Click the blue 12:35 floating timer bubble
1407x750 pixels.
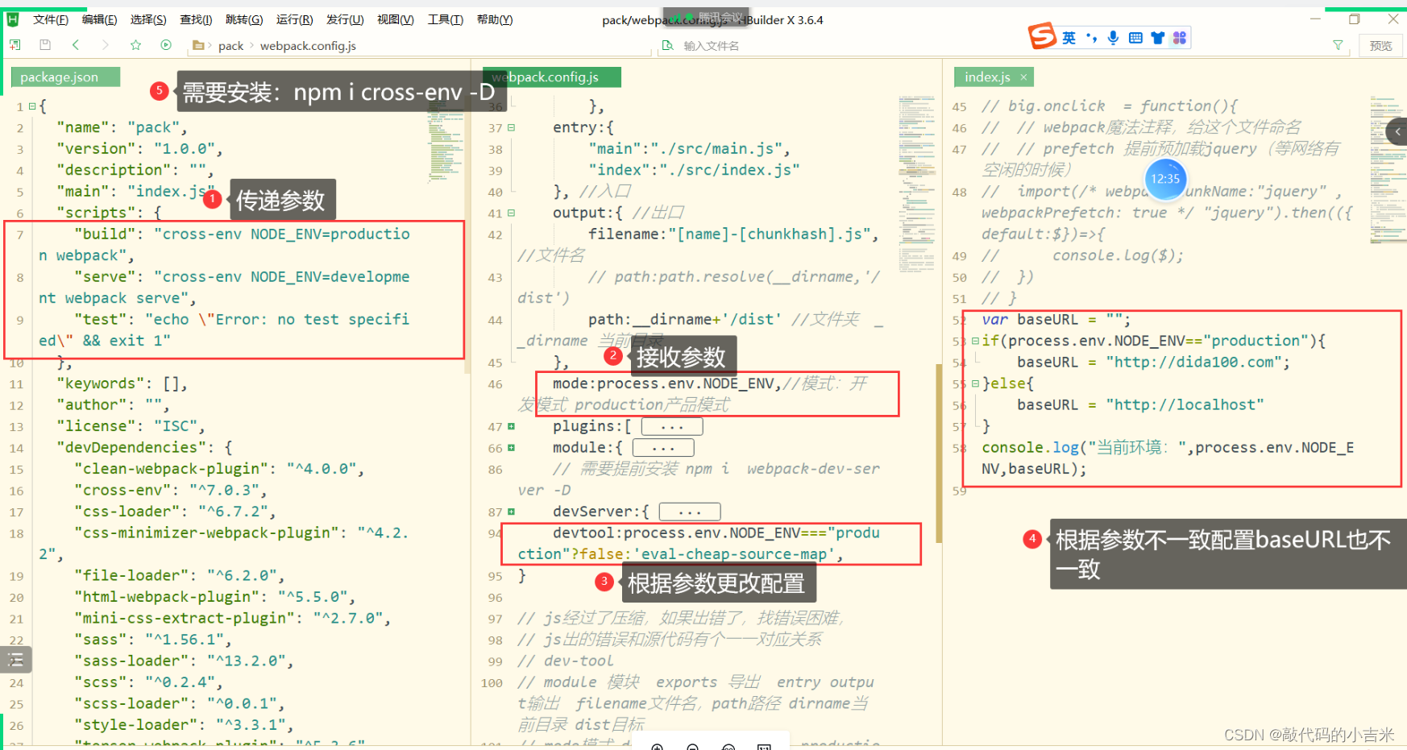[1165, 179]
